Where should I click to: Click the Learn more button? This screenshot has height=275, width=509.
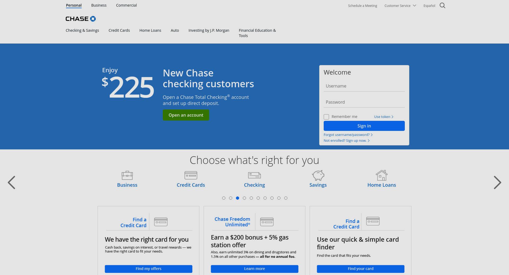pos(254,269)
